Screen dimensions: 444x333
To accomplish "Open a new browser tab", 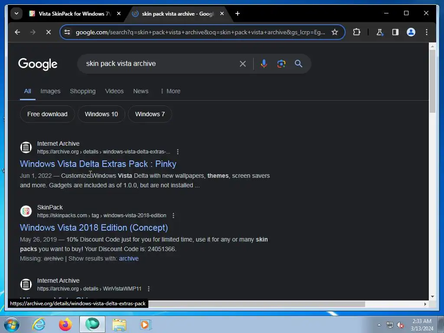I will [x=238, y=13].
